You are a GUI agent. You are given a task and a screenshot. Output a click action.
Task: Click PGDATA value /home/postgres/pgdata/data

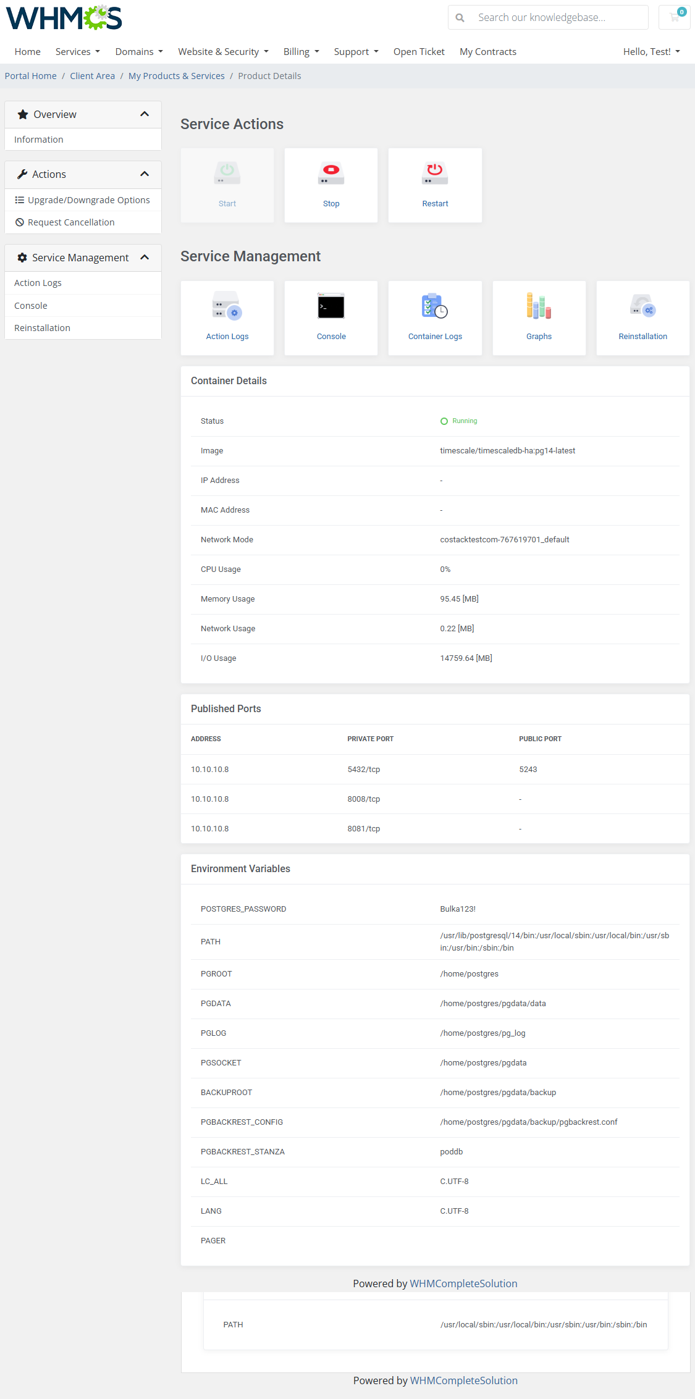[493, 1004]
